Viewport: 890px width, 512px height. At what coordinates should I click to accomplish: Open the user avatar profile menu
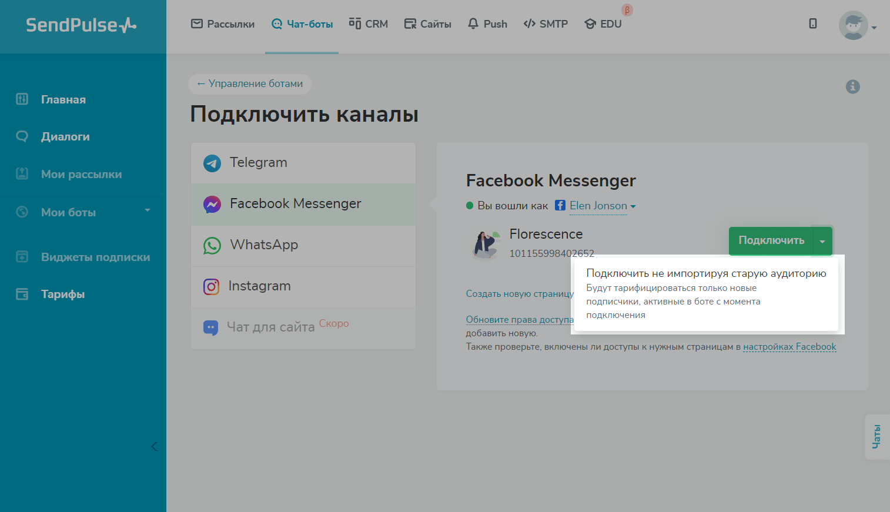click(854, 25)
